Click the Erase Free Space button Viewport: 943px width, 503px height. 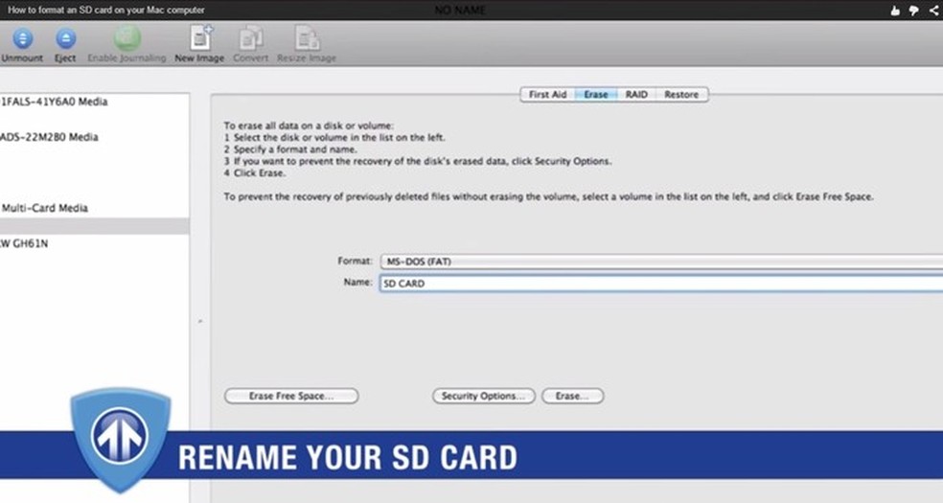291,396
